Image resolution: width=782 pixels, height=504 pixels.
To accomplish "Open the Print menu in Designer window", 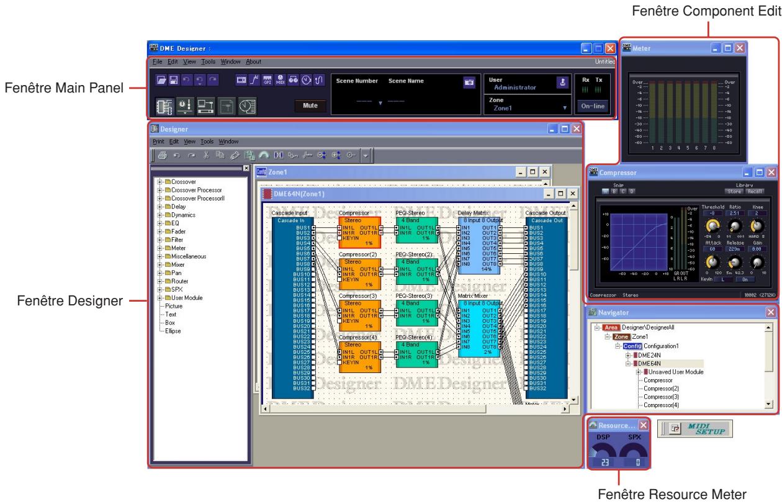I will pyautogui.click(x=158, y=142).
